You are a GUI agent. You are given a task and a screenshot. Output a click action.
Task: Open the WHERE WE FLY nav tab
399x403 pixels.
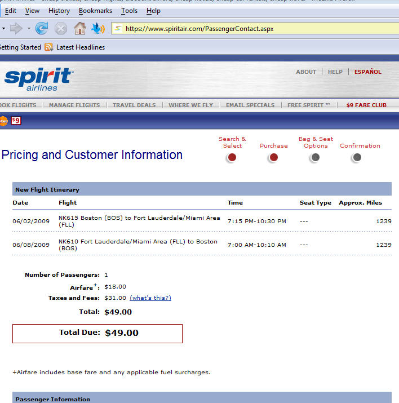click(x=190, y=105)
